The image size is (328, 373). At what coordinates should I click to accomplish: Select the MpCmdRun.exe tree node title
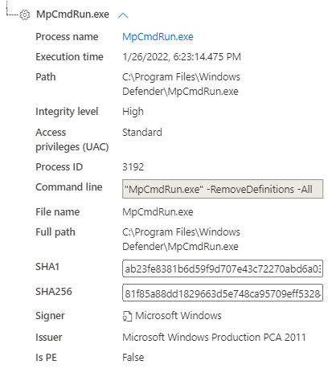(x=72, y=14)
